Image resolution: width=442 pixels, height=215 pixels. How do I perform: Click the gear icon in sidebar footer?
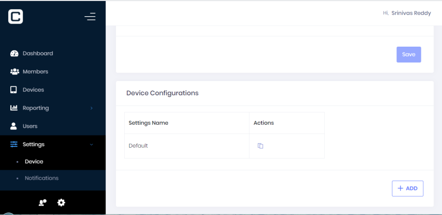[x=61, y=202]
